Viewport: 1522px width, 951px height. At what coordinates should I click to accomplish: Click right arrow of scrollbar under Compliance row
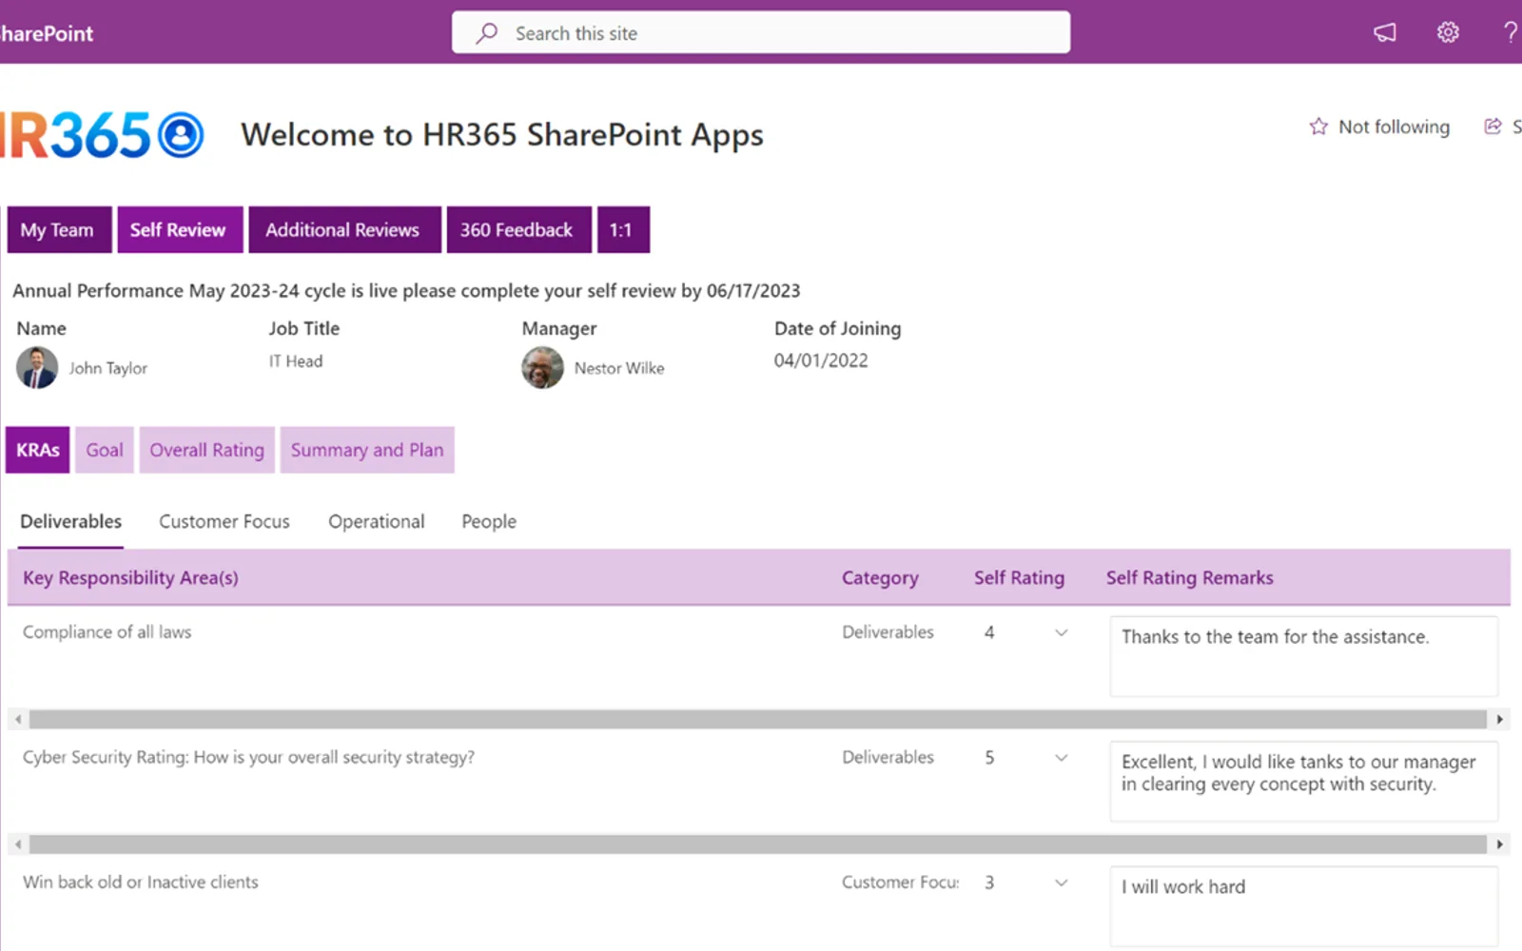tap(1500, 720)
